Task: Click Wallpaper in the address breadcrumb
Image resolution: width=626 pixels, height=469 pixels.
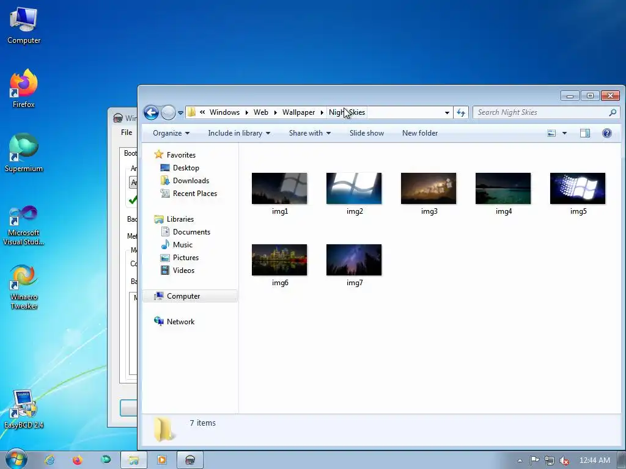Action: pyautogui.click(x=298, y=112)
